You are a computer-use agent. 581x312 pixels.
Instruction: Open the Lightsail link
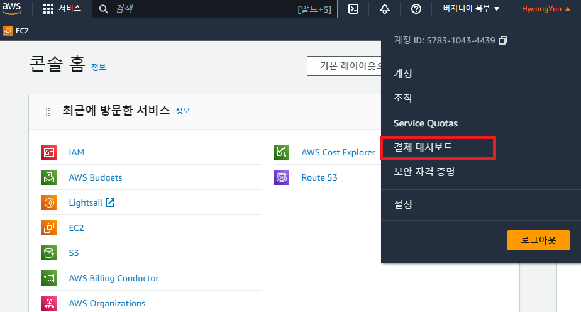click(x=86, y=203)
